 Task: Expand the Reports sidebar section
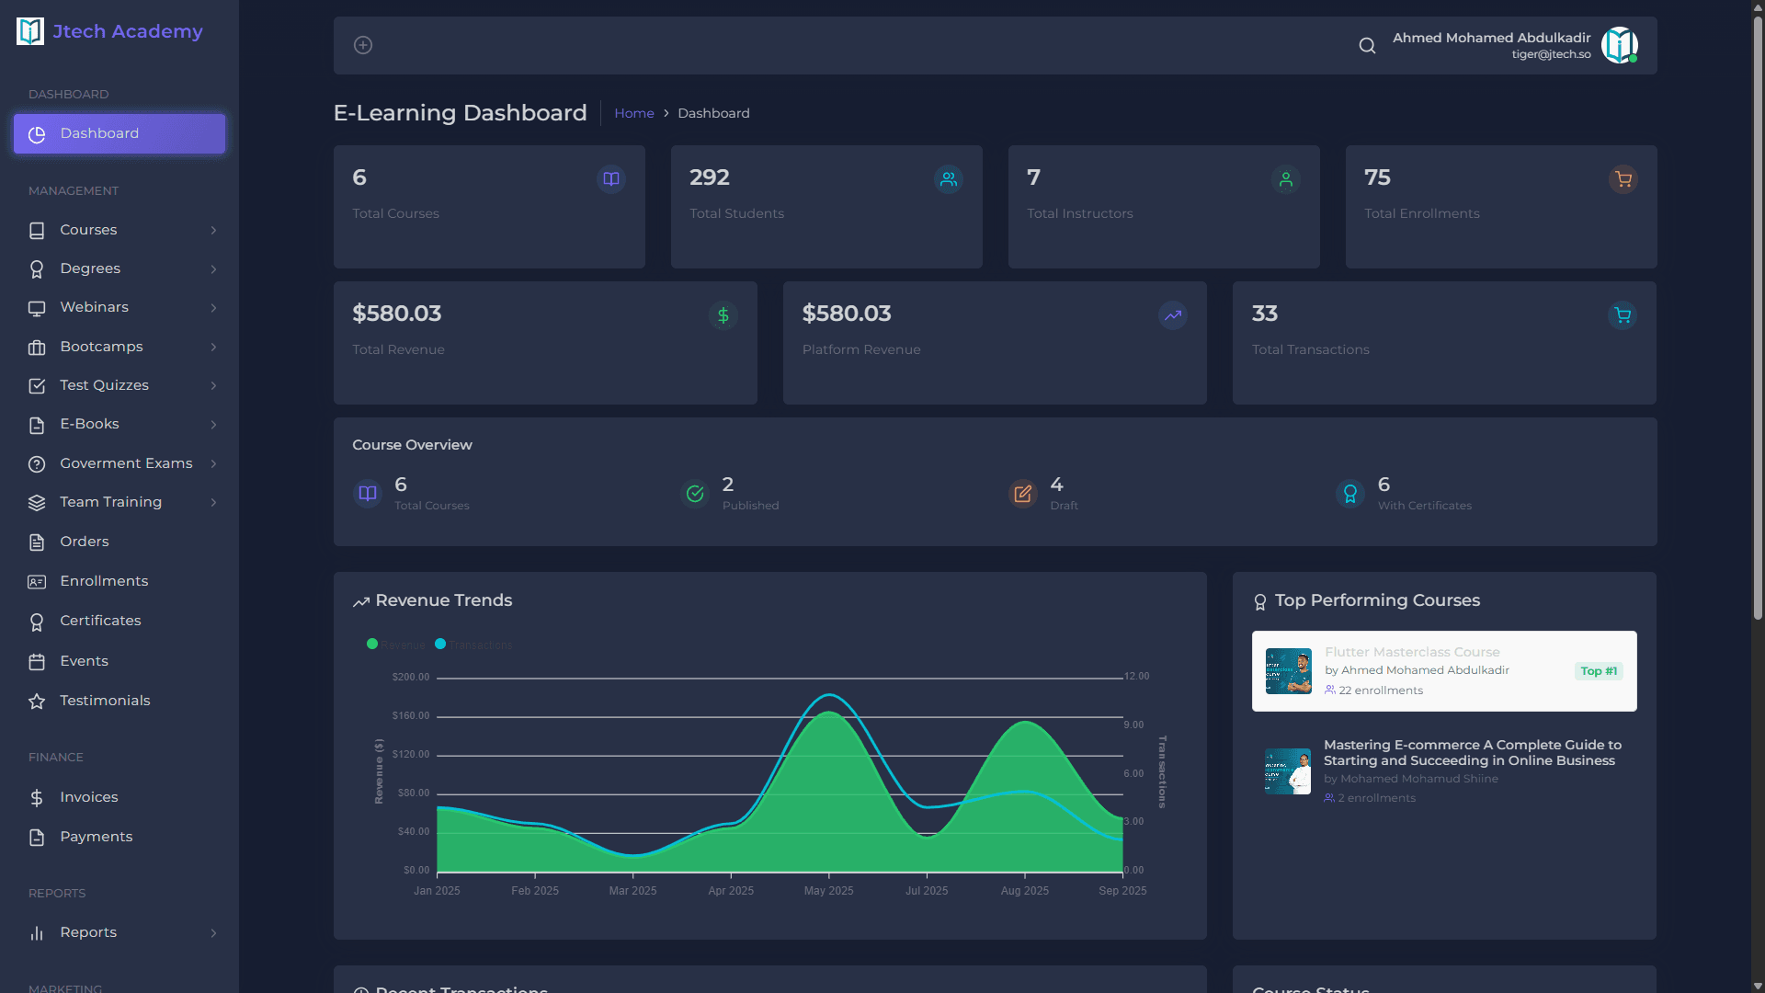click(213, 932)
